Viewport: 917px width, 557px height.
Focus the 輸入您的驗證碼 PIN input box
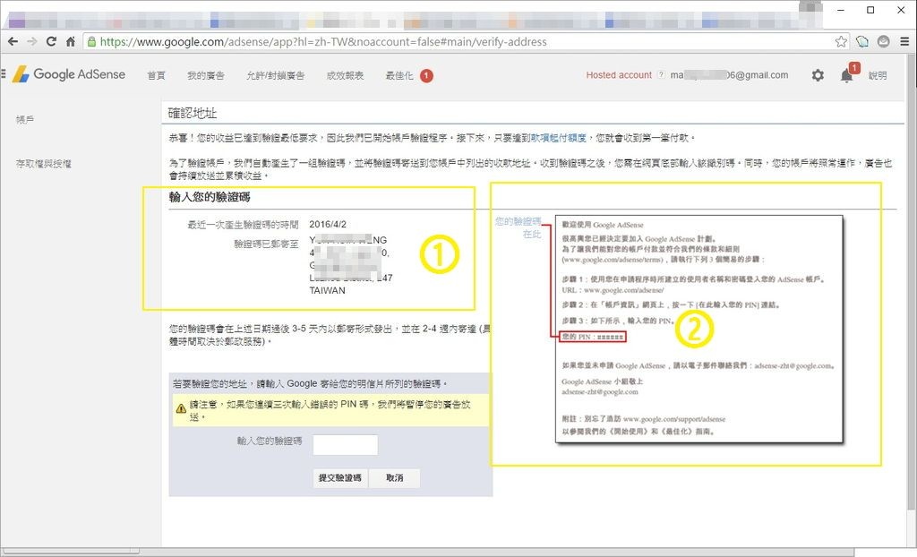point(345,445)
